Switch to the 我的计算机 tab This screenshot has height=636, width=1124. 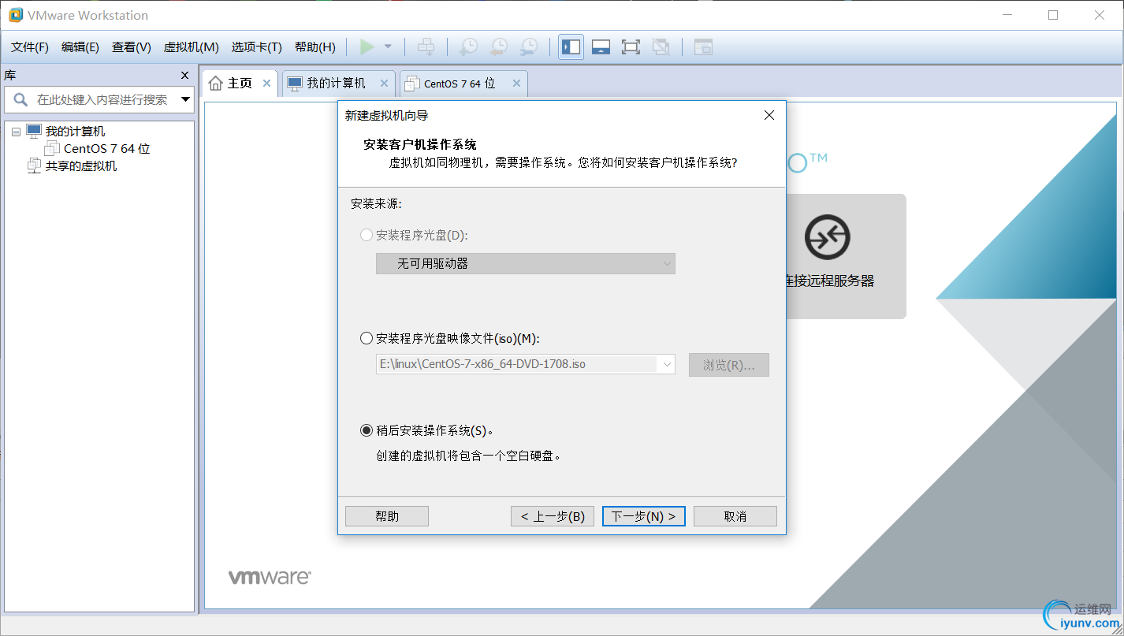(x=337, y=83)
